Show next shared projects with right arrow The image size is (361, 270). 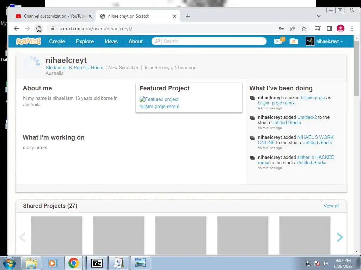tap(340, 237)
